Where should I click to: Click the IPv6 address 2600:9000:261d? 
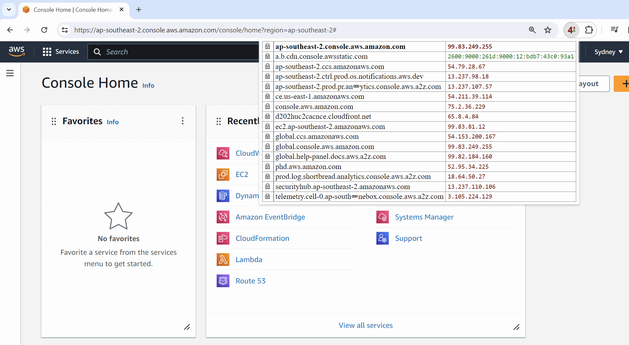tap(511, 57)
